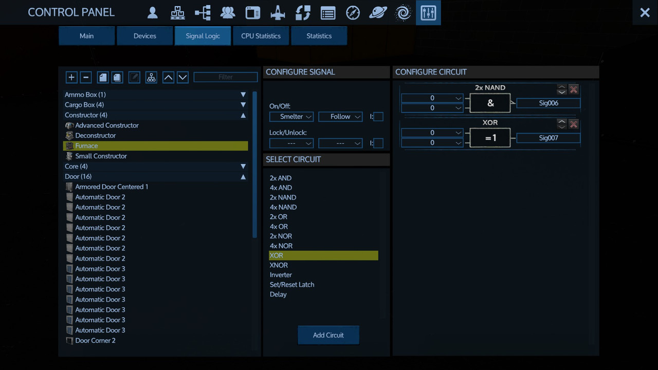Image resolution: width=658 pixels, height=370 pixels.
Task: Switch to the Devices tab
Action: coord(145,36)
